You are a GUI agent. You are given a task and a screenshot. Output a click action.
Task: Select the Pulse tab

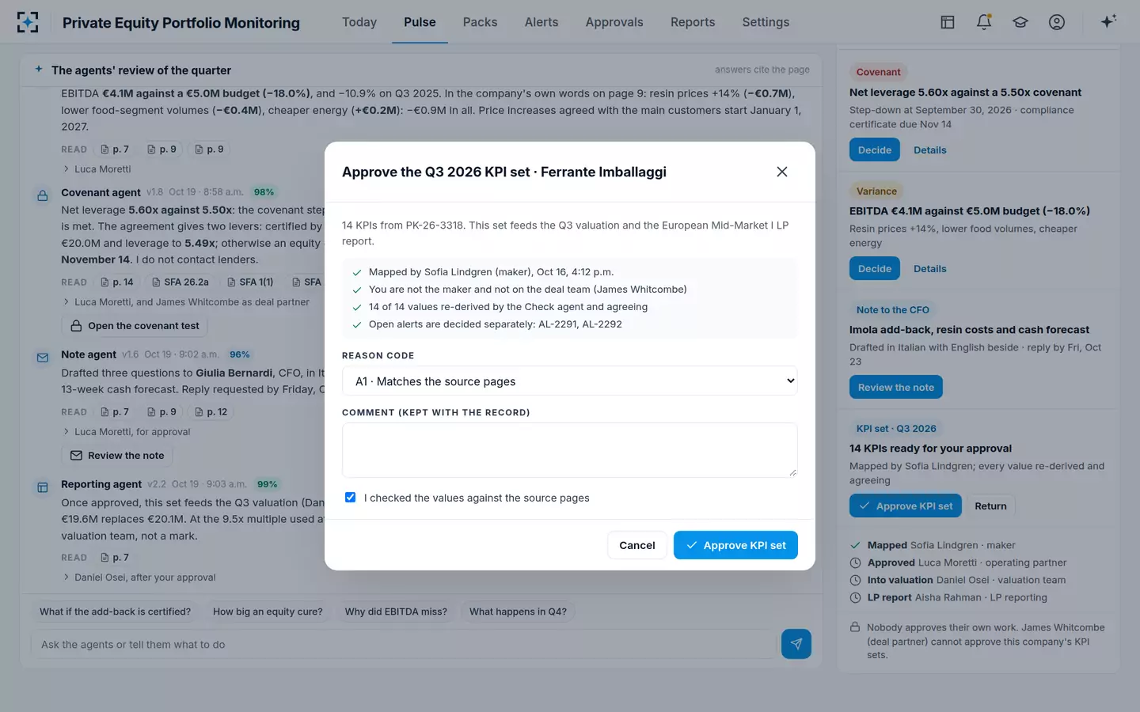click(x=420, y=22)
